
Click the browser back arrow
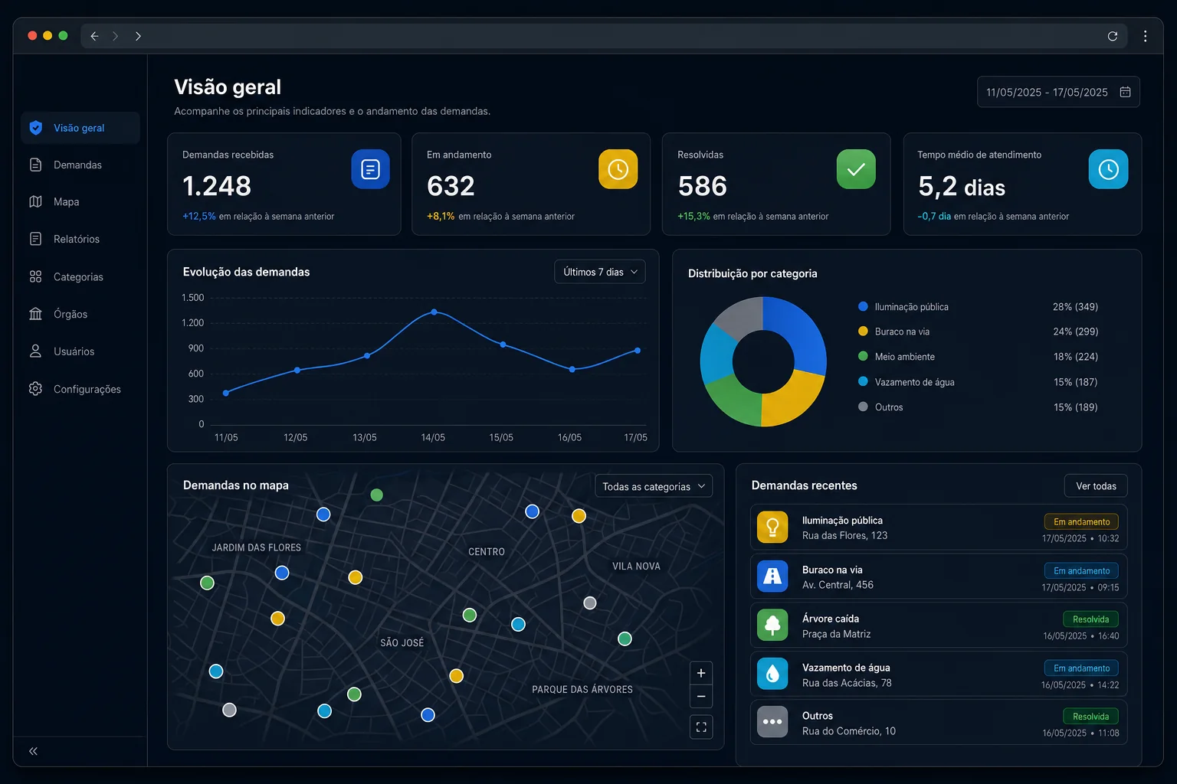click(x=94, y=36)
